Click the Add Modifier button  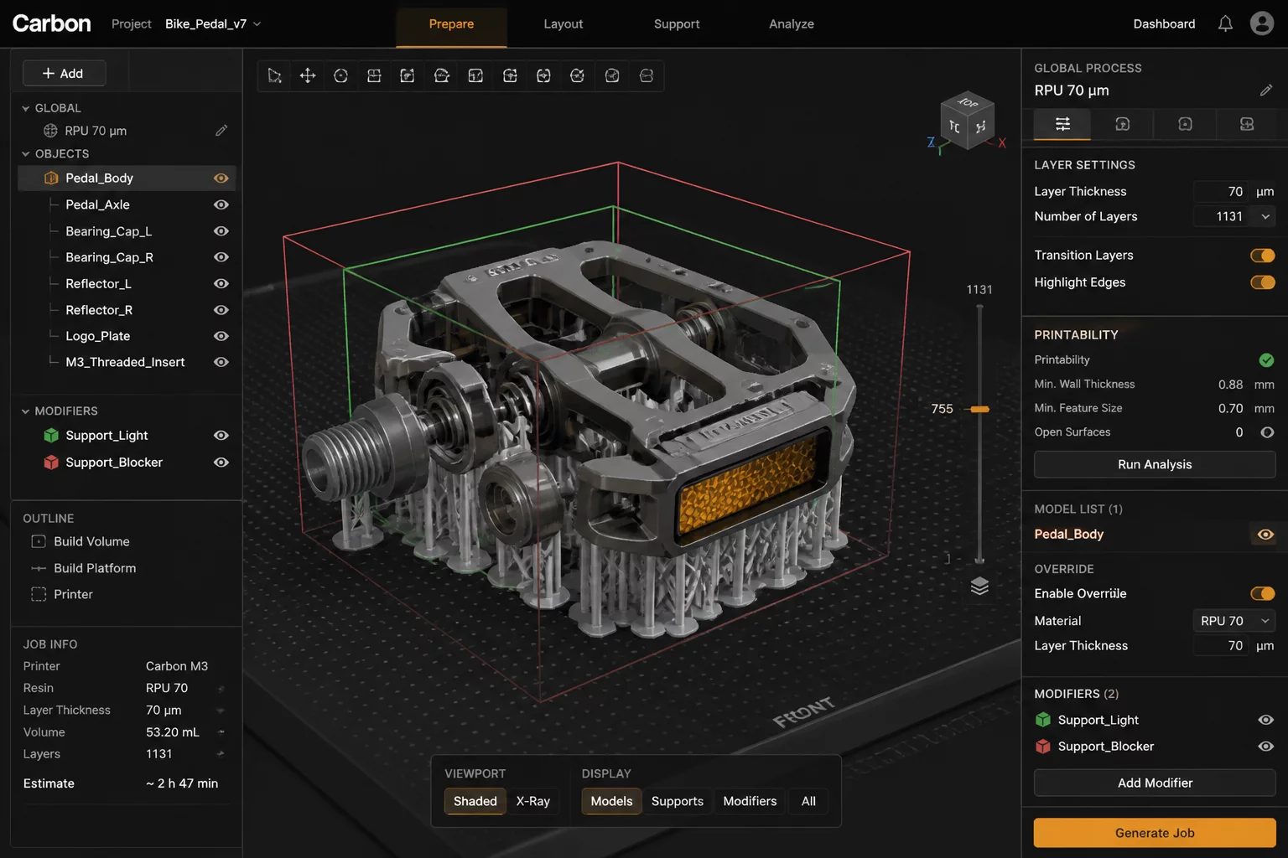pyautogui.click(x=1155, y=783)
